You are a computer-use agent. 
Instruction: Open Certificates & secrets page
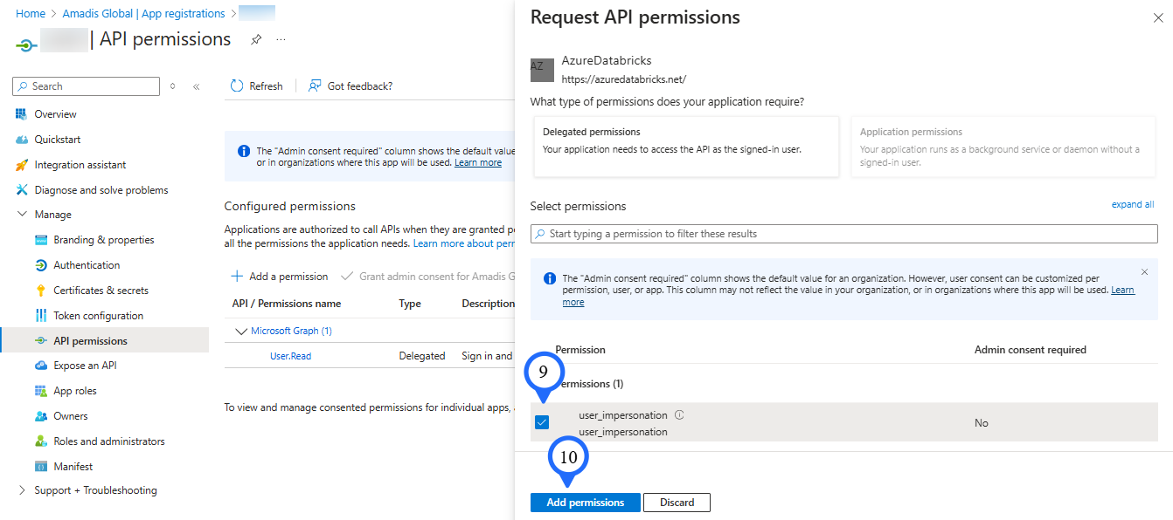[x=101, y=291]
